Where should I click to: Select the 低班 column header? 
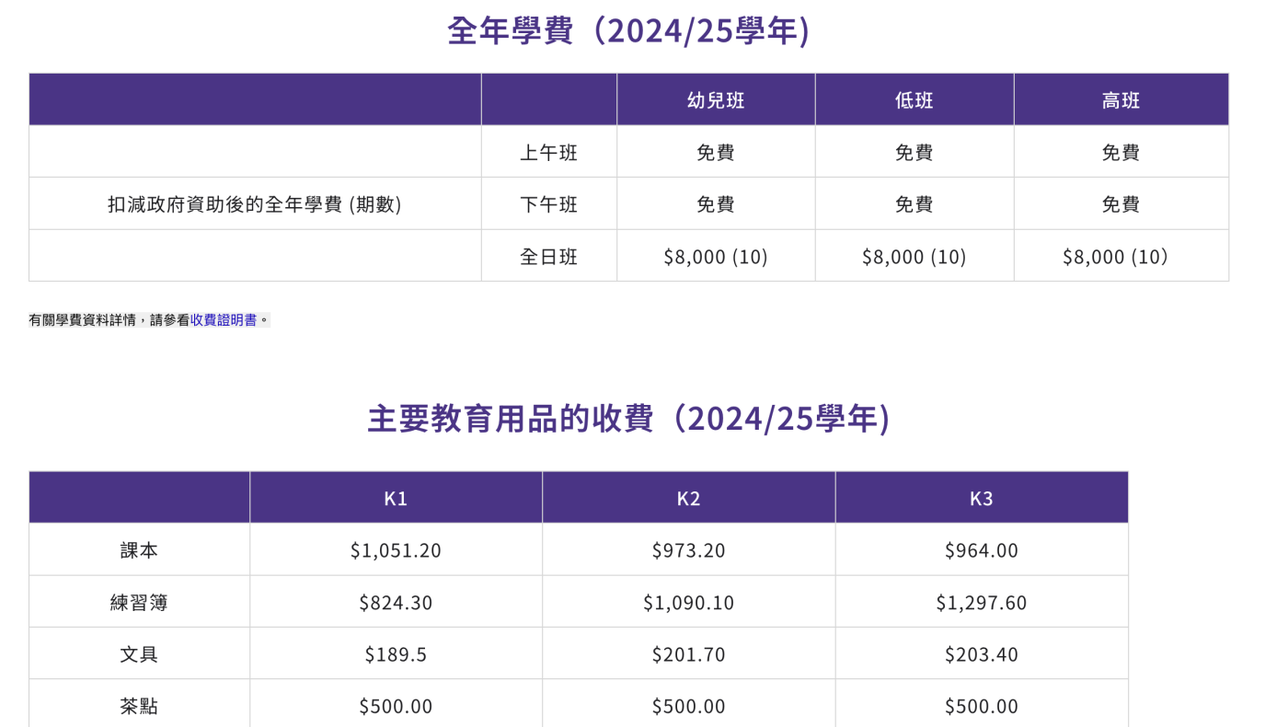[x=914, y=100]
